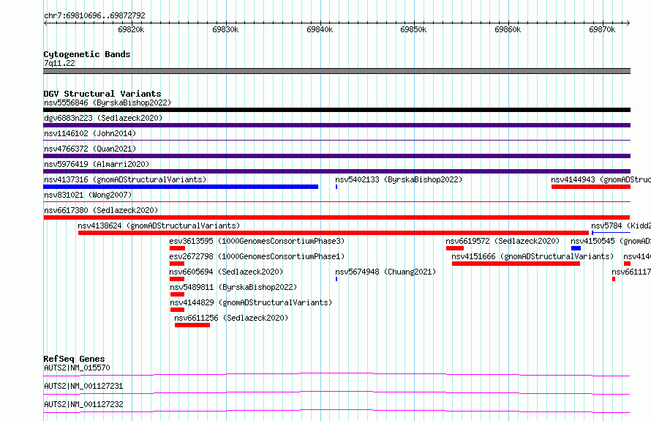Click the gray 7q11.22 cytoband bar
The width and height of the screenshot is (651, 421).
336,71
